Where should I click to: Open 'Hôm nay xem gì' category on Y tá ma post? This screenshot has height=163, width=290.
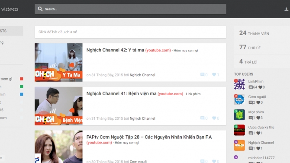click(x=186, y=51)
